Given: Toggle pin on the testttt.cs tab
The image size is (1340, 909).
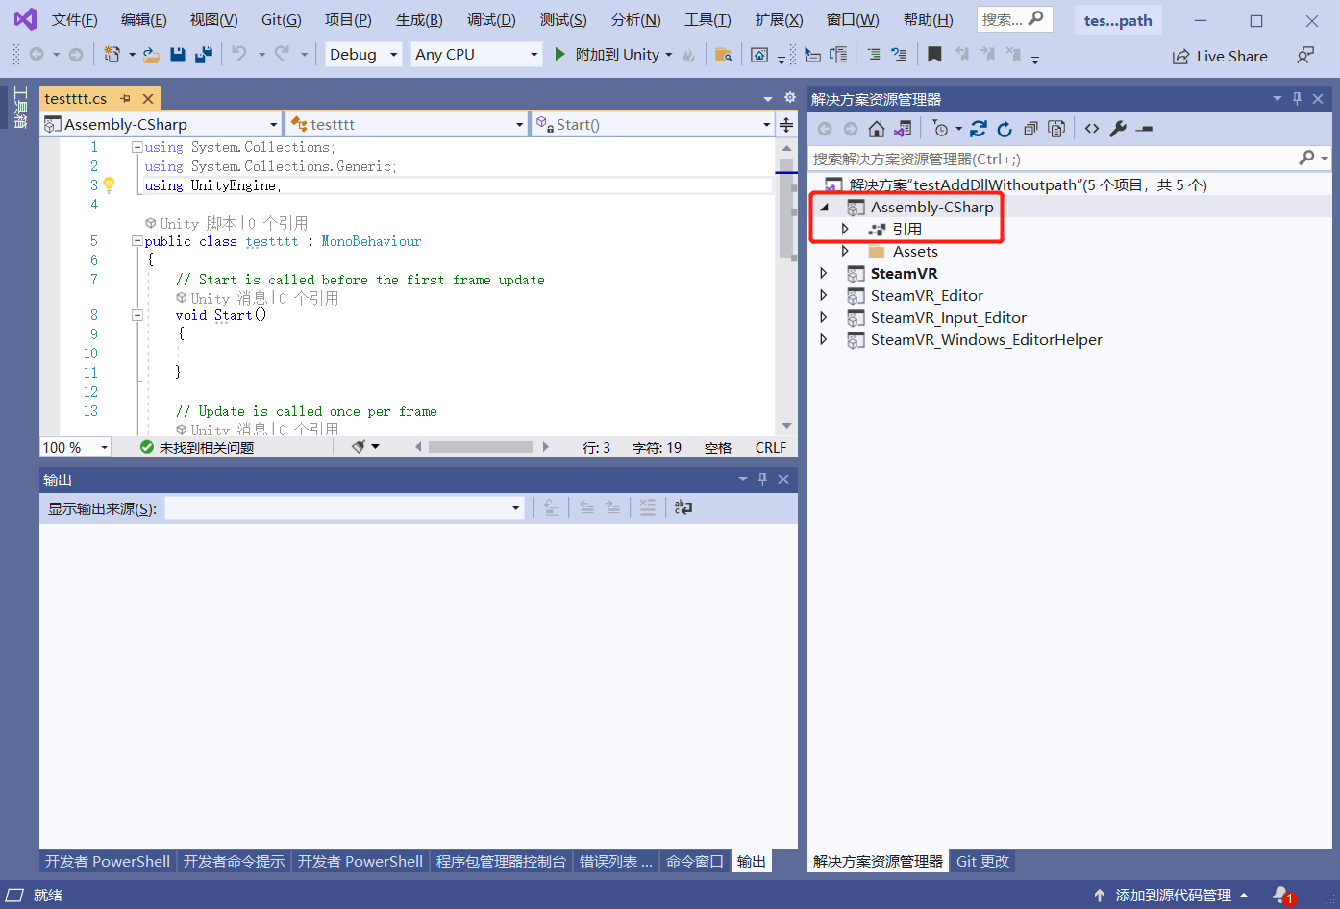Looking at the screenshot, I should (126, 99).
